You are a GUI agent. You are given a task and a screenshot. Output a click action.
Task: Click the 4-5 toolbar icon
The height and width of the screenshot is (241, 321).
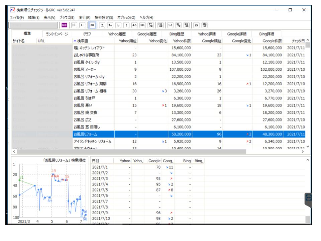click(x=134, y=25)
